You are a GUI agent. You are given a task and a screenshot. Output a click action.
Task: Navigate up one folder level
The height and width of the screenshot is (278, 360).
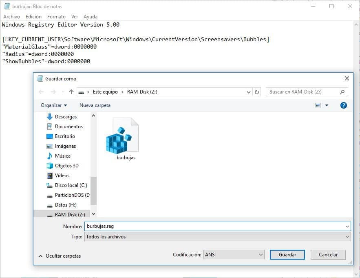pyautogui.click(x=71, y=92)
